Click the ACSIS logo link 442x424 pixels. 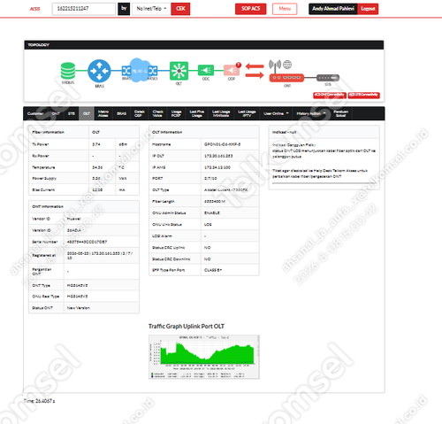coord(34,9)
